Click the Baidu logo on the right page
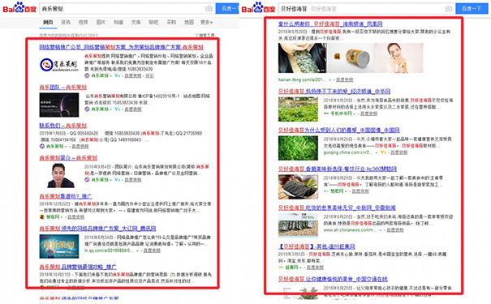 [258, 7]
